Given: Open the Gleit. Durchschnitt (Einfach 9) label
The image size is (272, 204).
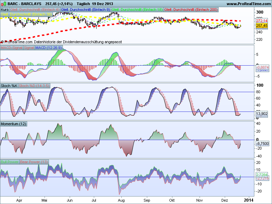Looking at the screenshot, I should click(86, 10).
